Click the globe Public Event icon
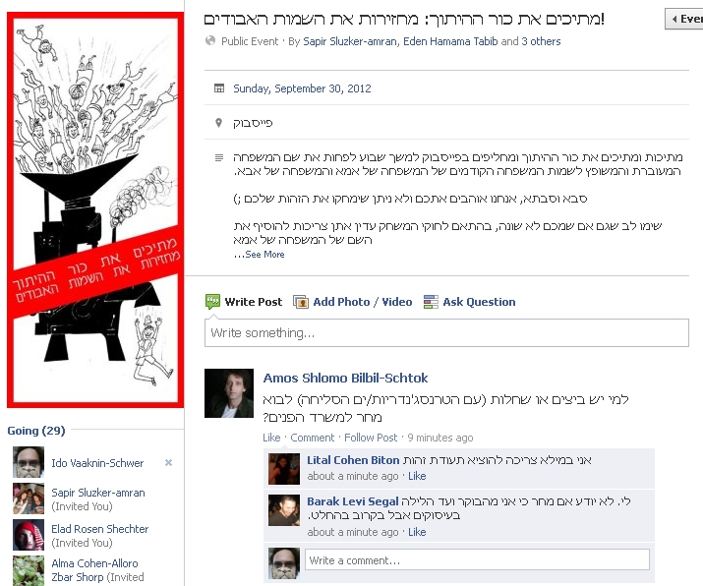The width and height of the screenshot is (703, 586). coord(210,40)
